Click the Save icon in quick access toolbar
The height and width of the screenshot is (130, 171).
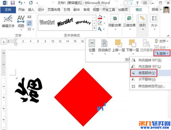pyautogui.click(x=13, y=3)
